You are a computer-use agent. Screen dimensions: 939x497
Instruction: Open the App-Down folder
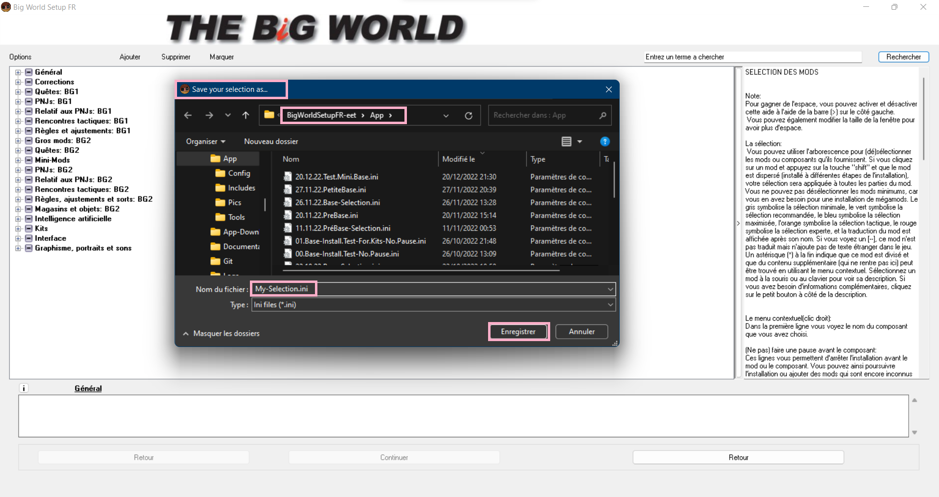pyautogui.click(x=235, y=232)
